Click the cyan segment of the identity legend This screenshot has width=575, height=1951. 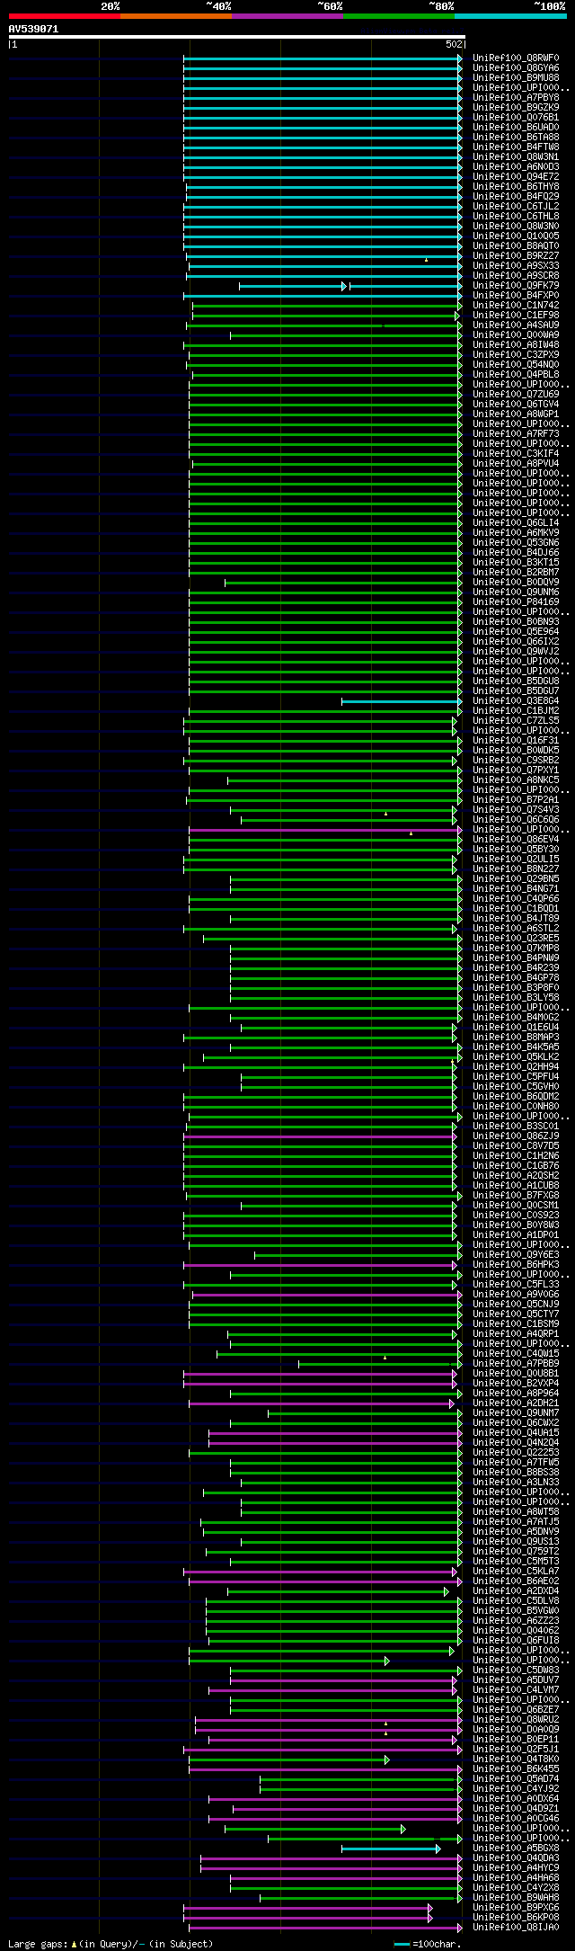pos(509,16)
